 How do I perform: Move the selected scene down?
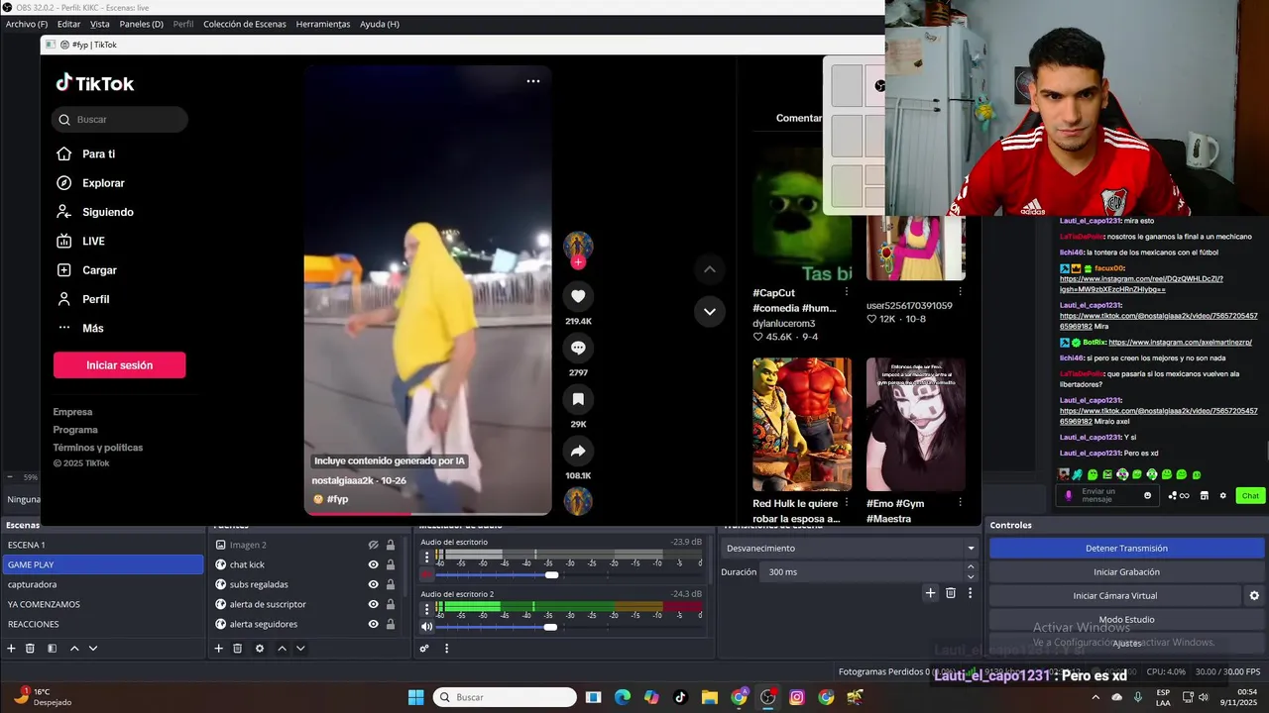point(93,649)
